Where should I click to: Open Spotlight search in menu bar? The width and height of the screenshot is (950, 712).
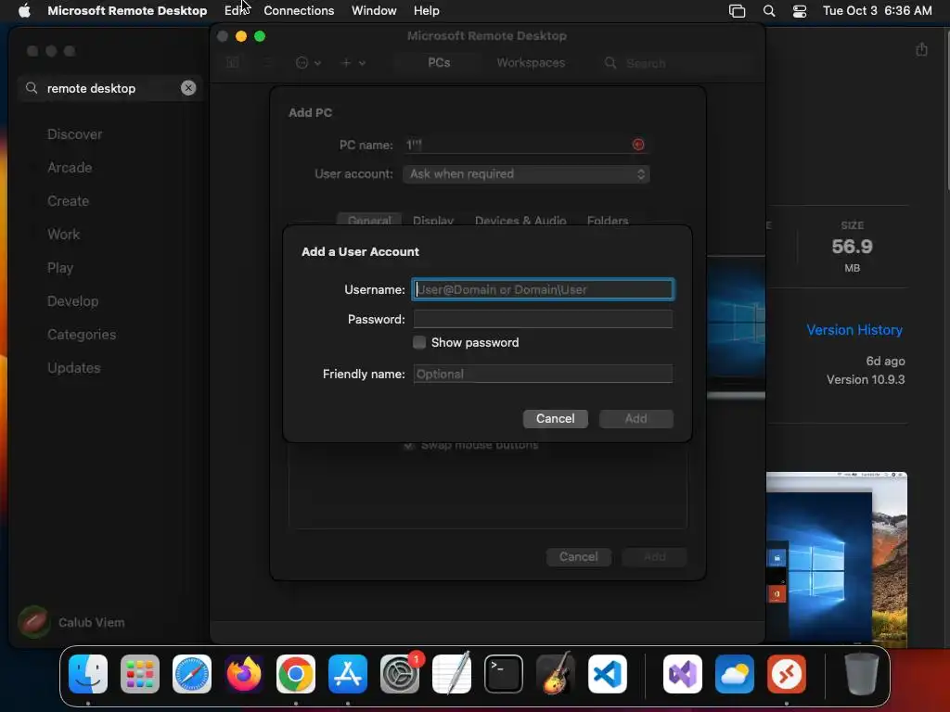click(769, 11)
